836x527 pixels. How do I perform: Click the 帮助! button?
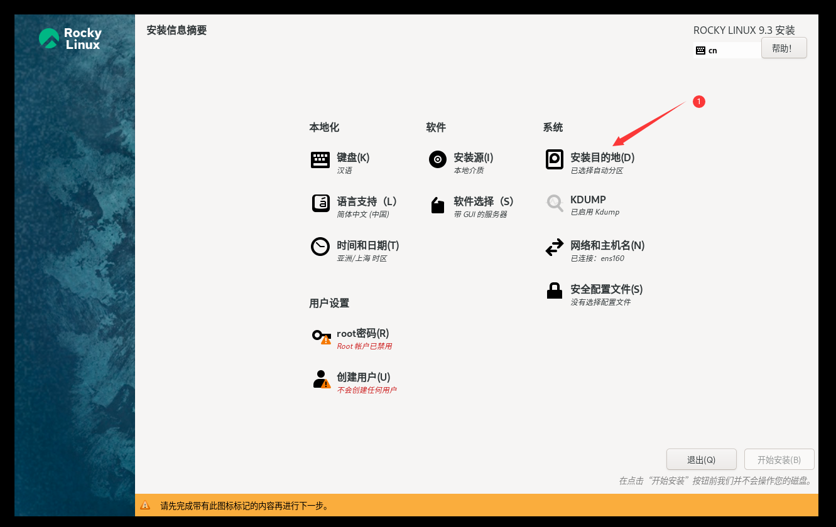tap(784, 48)
